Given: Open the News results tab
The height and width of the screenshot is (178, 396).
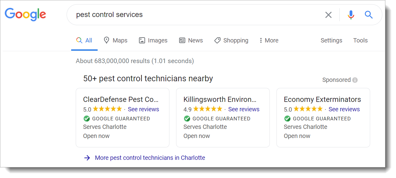Looking at the screenshot, I should pos(191,41).
